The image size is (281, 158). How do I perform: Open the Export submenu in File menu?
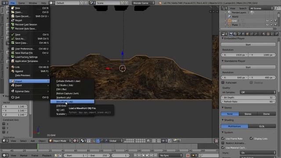(29, 86)
